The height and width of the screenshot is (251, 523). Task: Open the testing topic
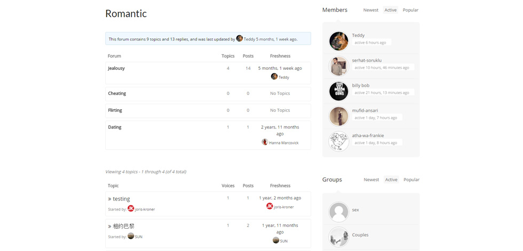[x=121, y=199]
